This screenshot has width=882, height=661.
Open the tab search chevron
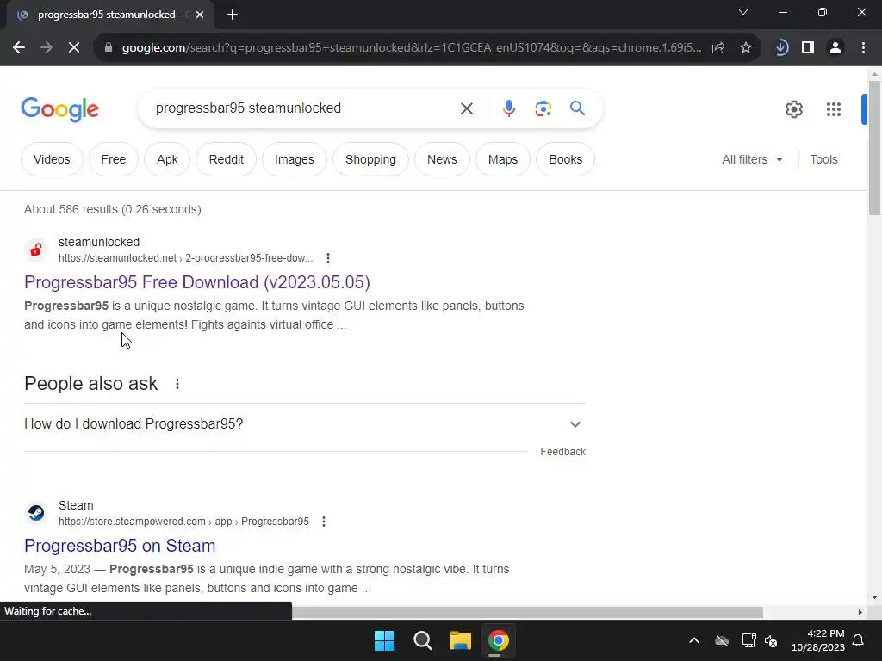click(743, 12)
